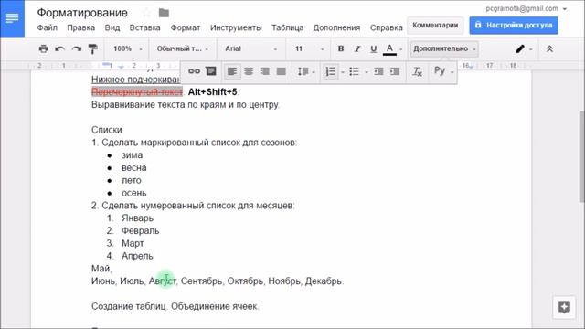Screen dimensions: 585x329
Task: Open the editing mode pencil menu
Action: (x=524, y=48)
